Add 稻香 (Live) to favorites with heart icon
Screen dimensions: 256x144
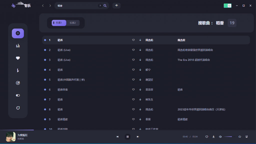[x=133, y=50]
